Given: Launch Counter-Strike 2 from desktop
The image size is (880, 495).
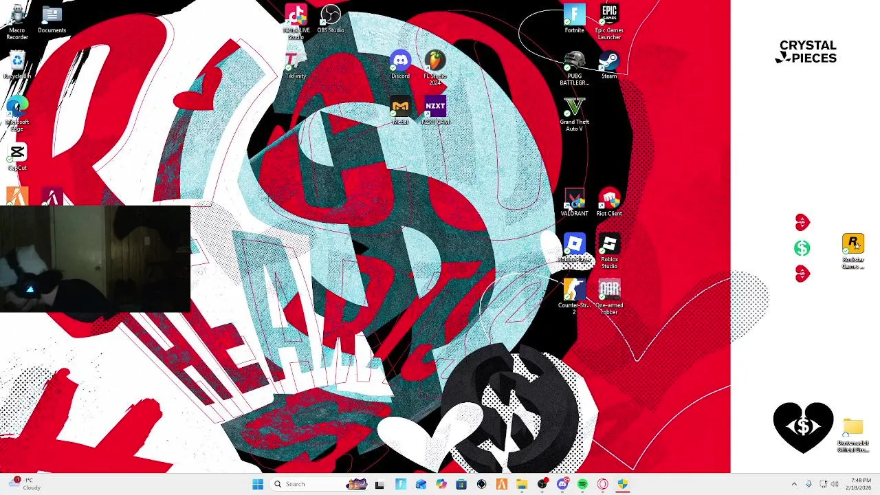Looking at the screenshot, I should [x=574, y=297].
